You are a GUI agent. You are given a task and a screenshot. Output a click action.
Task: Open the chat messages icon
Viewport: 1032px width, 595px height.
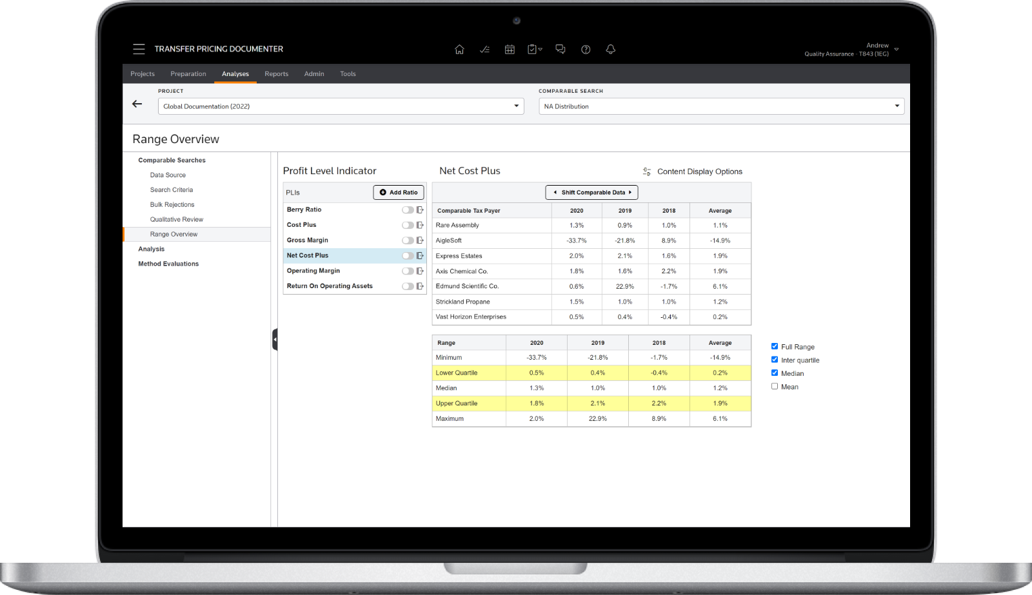561,50
